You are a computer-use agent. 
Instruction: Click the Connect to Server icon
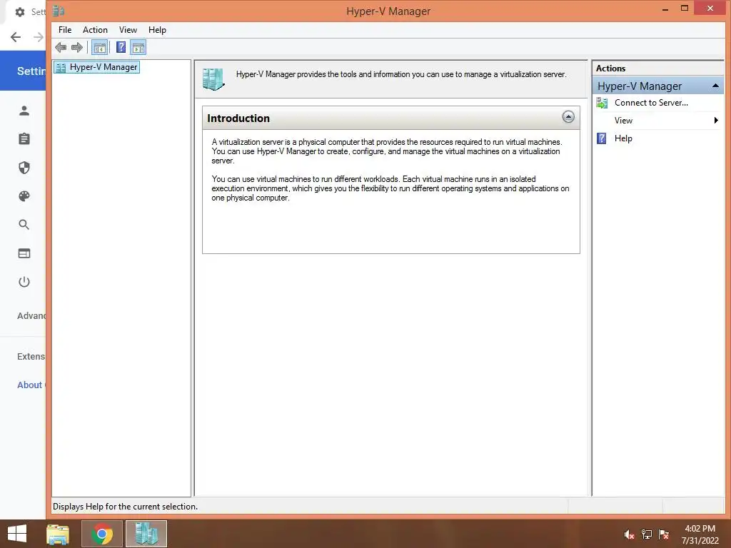[602, 103]
